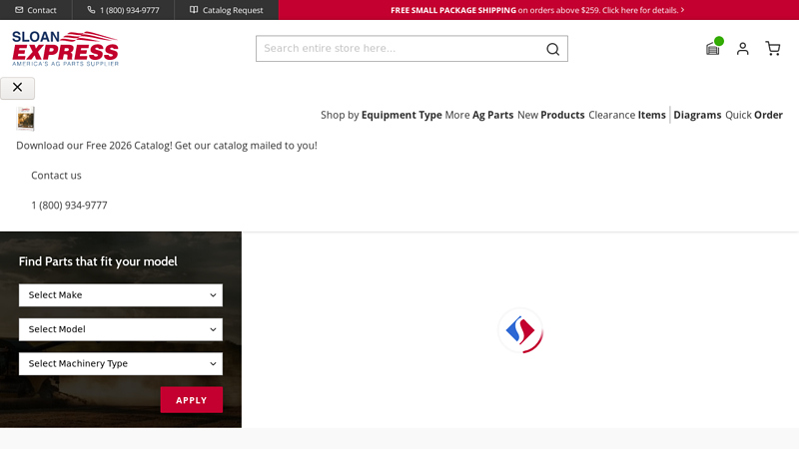This screenshot has width=799, height=449.
Task: Click Download our Free 2026 Catalog text
Action: 94,146
